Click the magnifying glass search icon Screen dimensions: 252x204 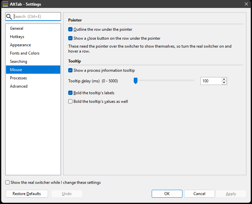9,17
